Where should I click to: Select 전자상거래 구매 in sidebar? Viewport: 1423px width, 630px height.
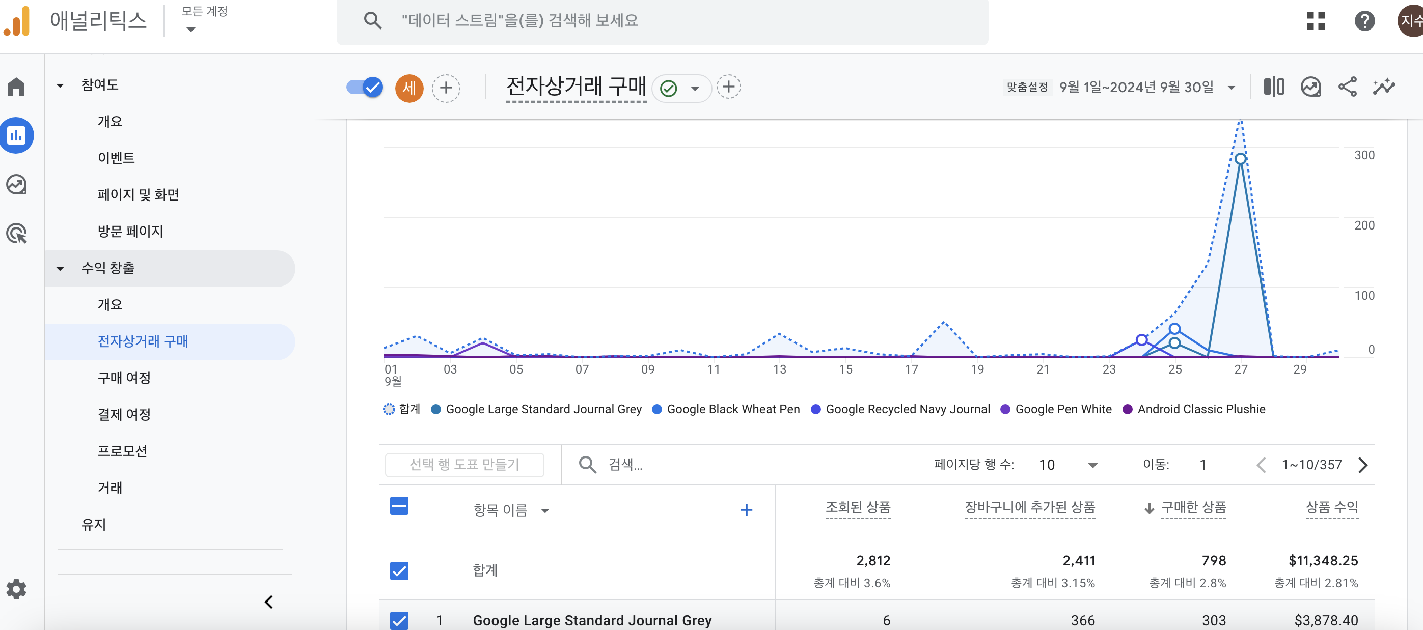click(170, 342)
